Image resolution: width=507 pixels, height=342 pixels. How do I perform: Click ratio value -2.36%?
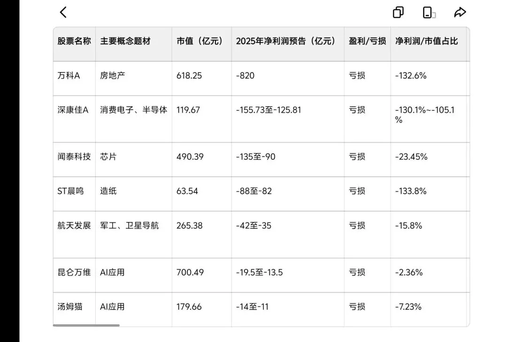[x=409, y=272]
